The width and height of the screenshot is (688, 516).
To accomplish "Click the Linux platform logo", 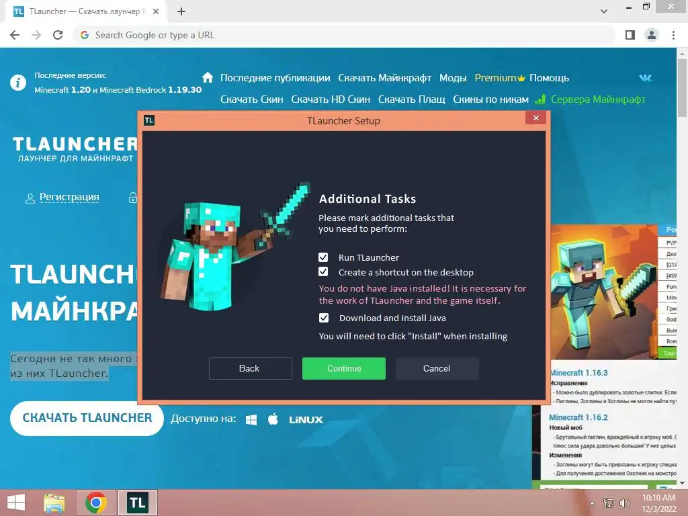I will (306, 419).
